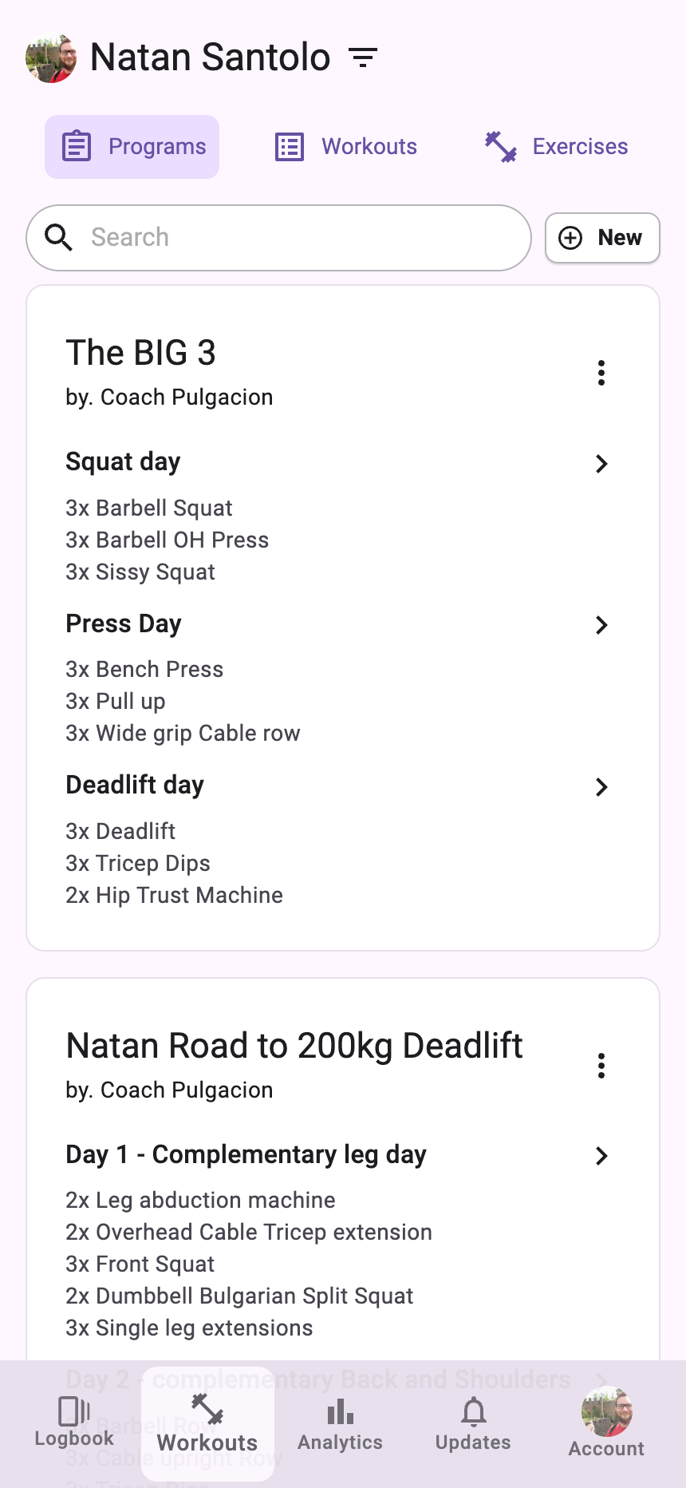Click the profile avatar next to Natan Santolo
The image size is (686, 1488).
coord(51,58)
